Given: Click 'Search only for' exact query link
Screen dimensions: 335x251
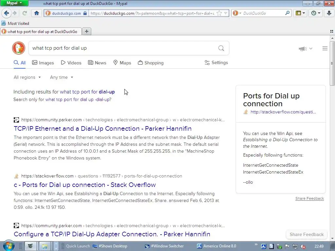Looking at the screenshot, I should pyautogui.click(x=79, y=99).
